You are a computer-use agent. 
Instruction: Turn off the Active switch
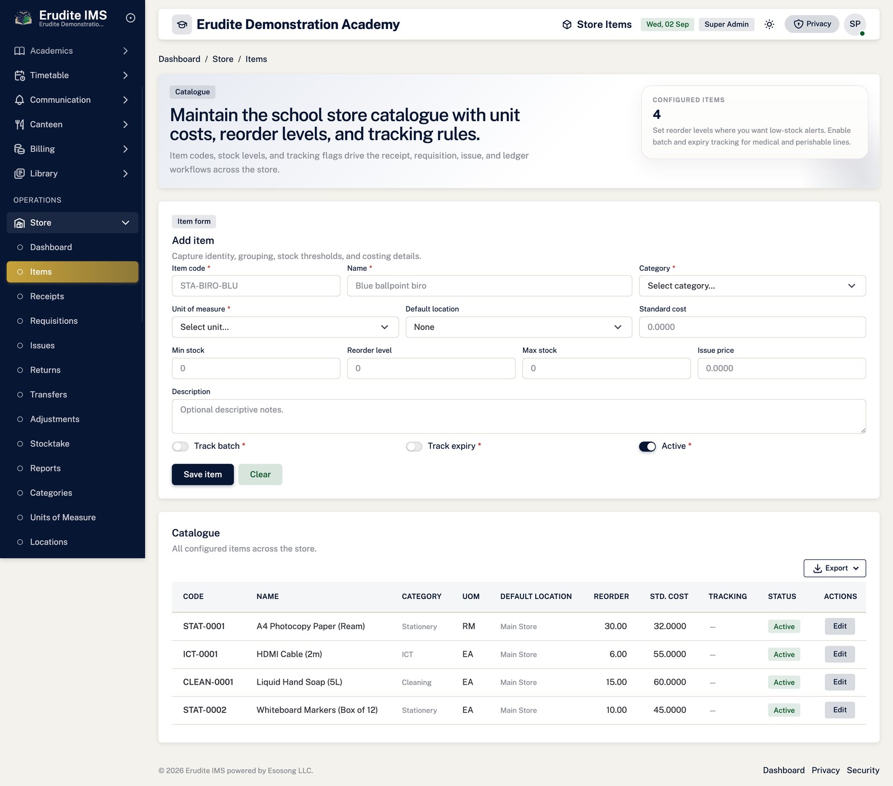pyautogui.click(x=647, y=447)
